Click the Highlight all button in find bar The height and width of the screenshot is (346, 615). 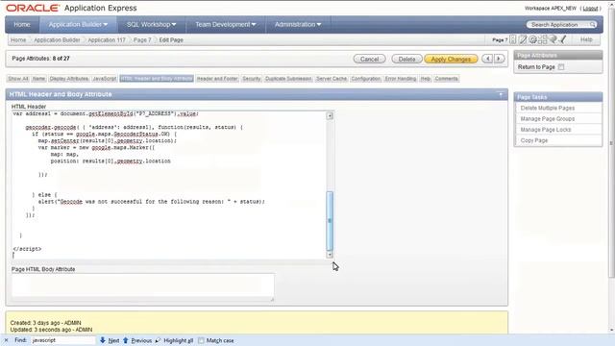click(174, 340)
